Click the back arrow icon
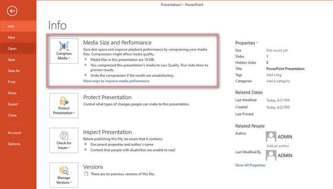Viewport: 333px width, 189px height. click(x=12, y=12)
